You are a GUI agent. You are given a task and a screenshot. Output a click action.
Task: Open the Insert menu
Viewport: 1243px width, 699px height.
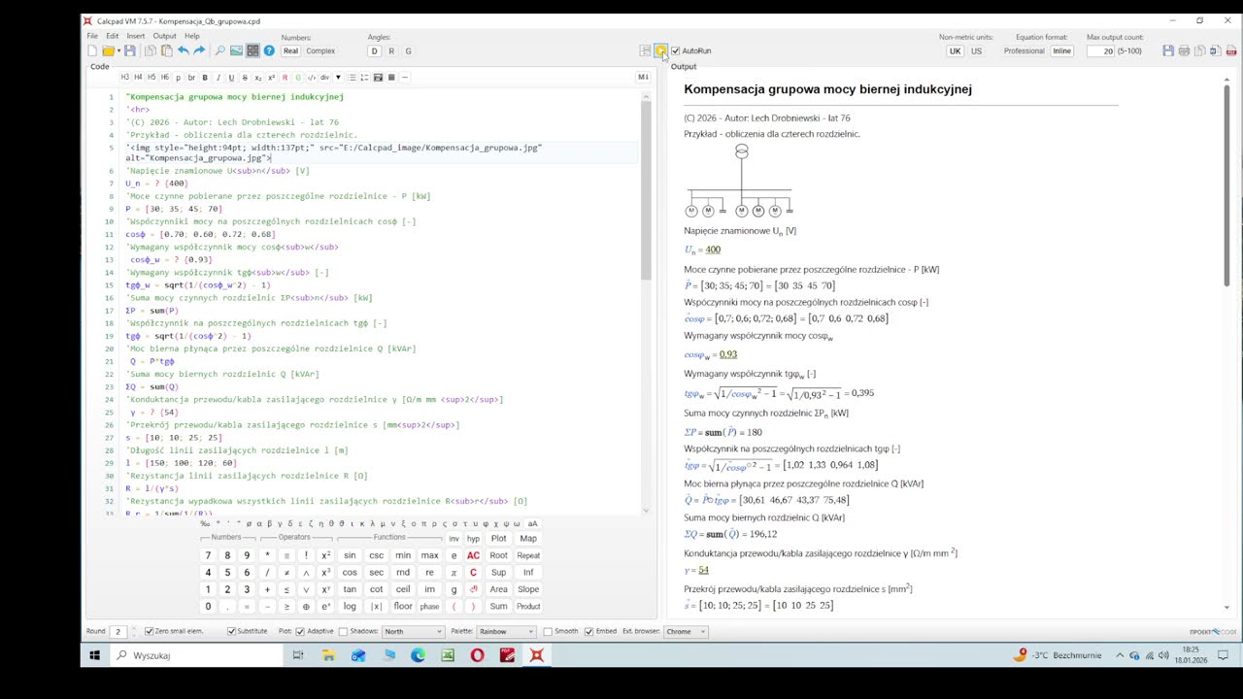pos(135,36)
